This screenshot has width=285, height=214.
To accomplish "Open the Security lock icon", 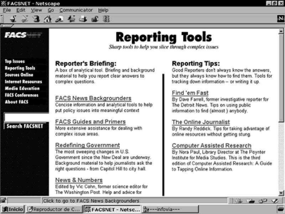I will (95, 19).
